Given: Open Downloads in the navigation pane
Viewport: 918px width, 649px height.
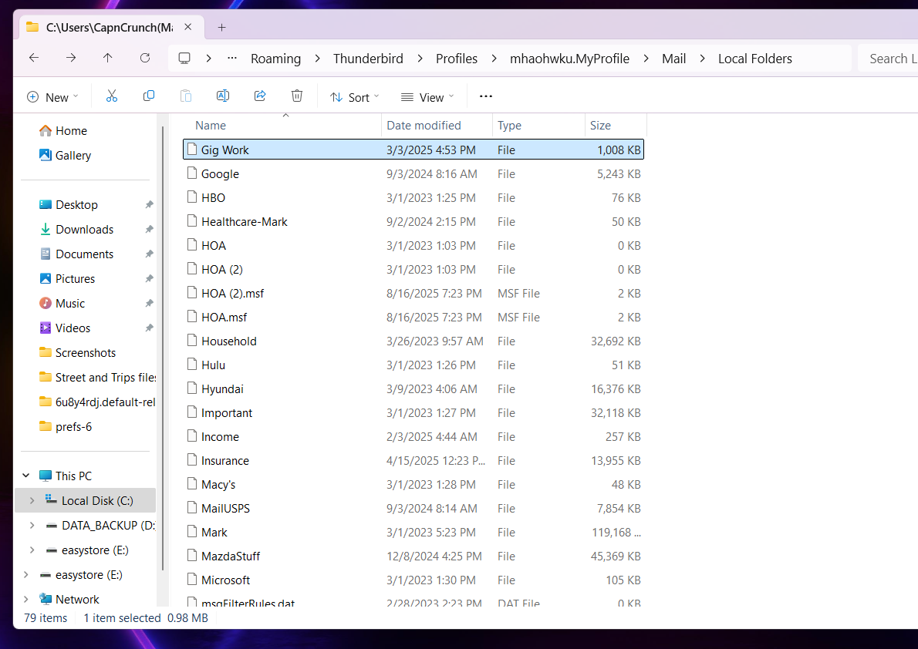Looking at the screenshot, I should coord(84,230).
